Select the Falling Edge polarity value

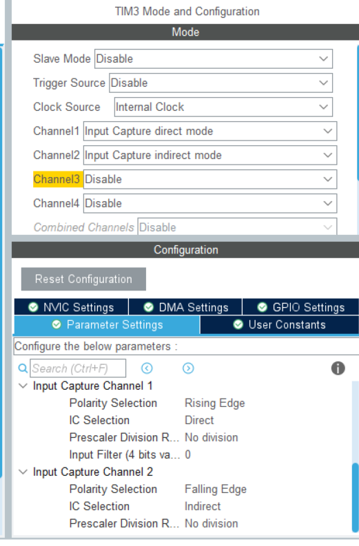point(216,489)
